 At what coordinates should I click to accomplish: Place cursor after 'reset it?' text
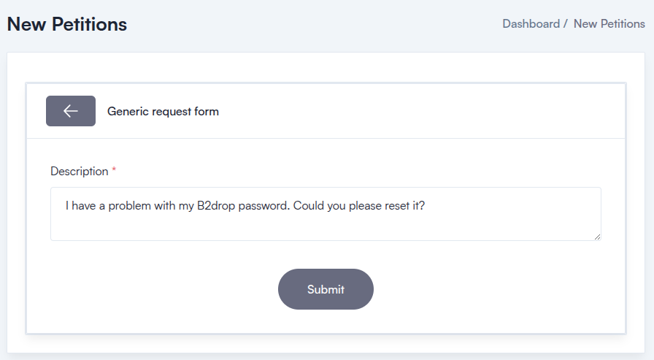[426, 206]
